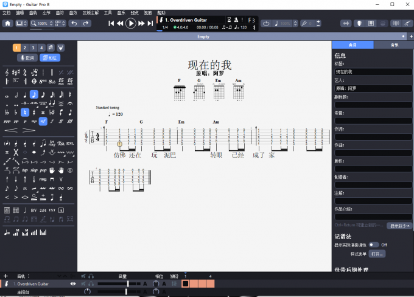Toggle visibility eye of Overdriven Guitar track
Screen dimensions: 414x297
pos(73,284)
